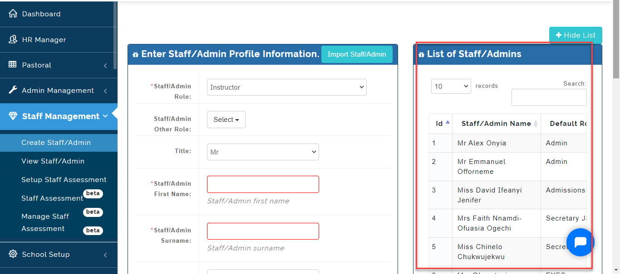This screenshot has height=274, width=620.
Task: Sort by the Staff/Admin Name column arrows
Action: tap(536, 124)
